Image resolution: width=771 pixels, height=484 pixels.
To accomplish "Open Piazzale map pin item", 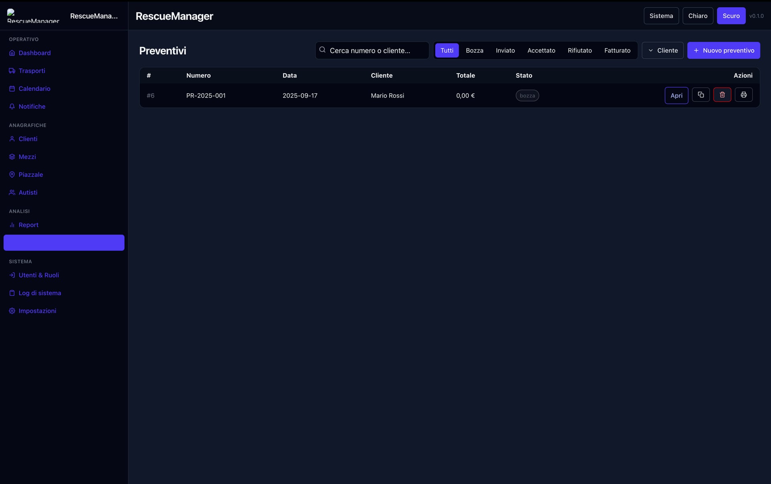I will click(x=31, y=174).
